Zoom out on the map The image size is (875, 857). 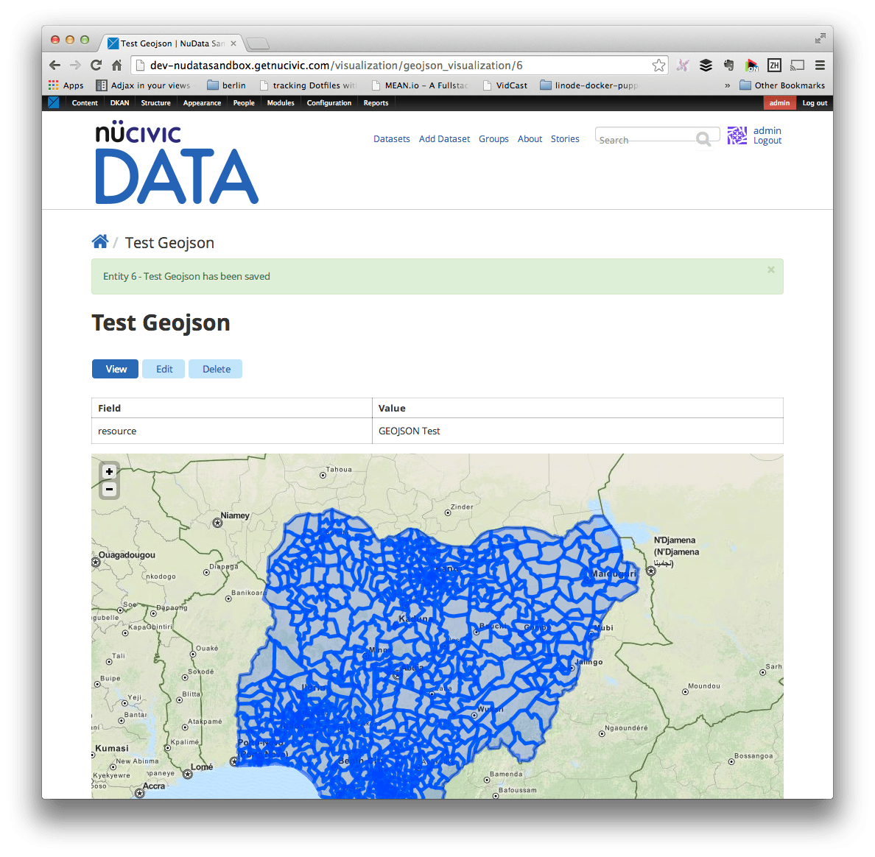109,488
